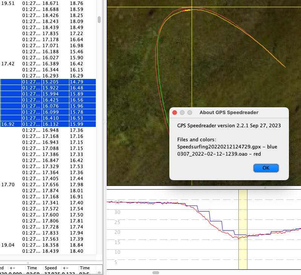Select the row with speed 18.671

pos(50,3)
